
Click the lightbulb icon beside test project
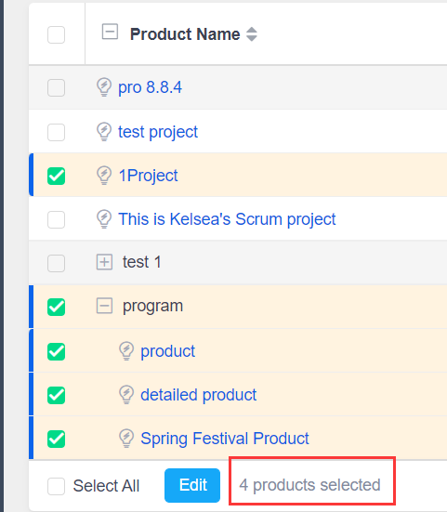104,132
